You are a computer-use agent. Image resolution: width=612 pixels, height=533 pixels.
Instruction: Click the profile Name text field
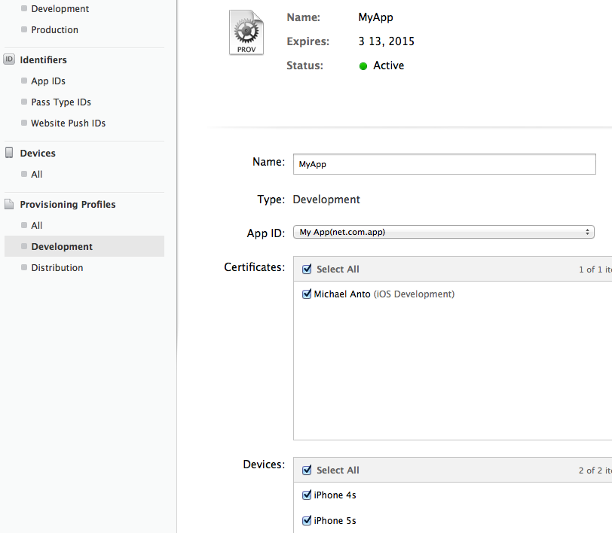[444, 164]
